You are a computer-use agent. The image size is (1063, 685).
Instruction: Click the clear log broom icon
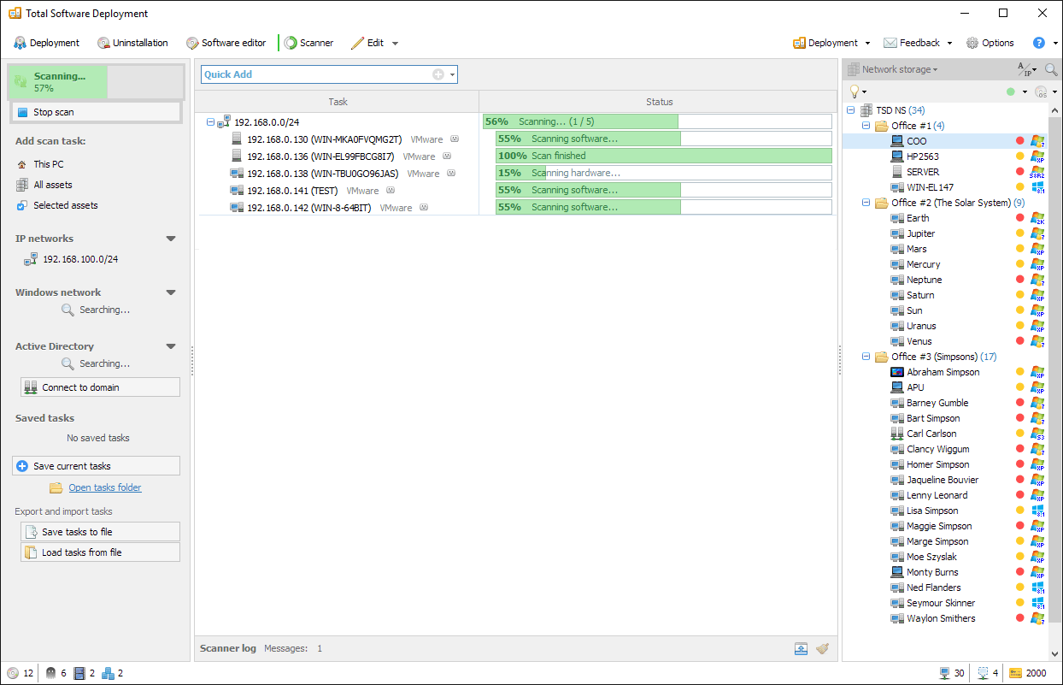(x=822, y=648)
